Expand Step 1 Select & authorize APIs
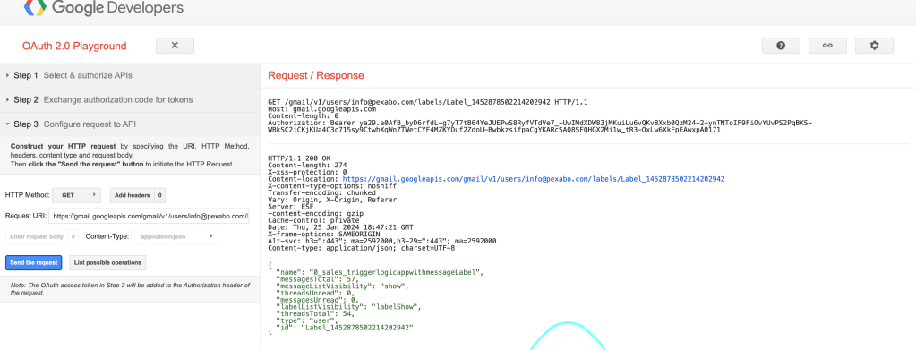Screen dimensions: 916x350 (x=130, y=75)
